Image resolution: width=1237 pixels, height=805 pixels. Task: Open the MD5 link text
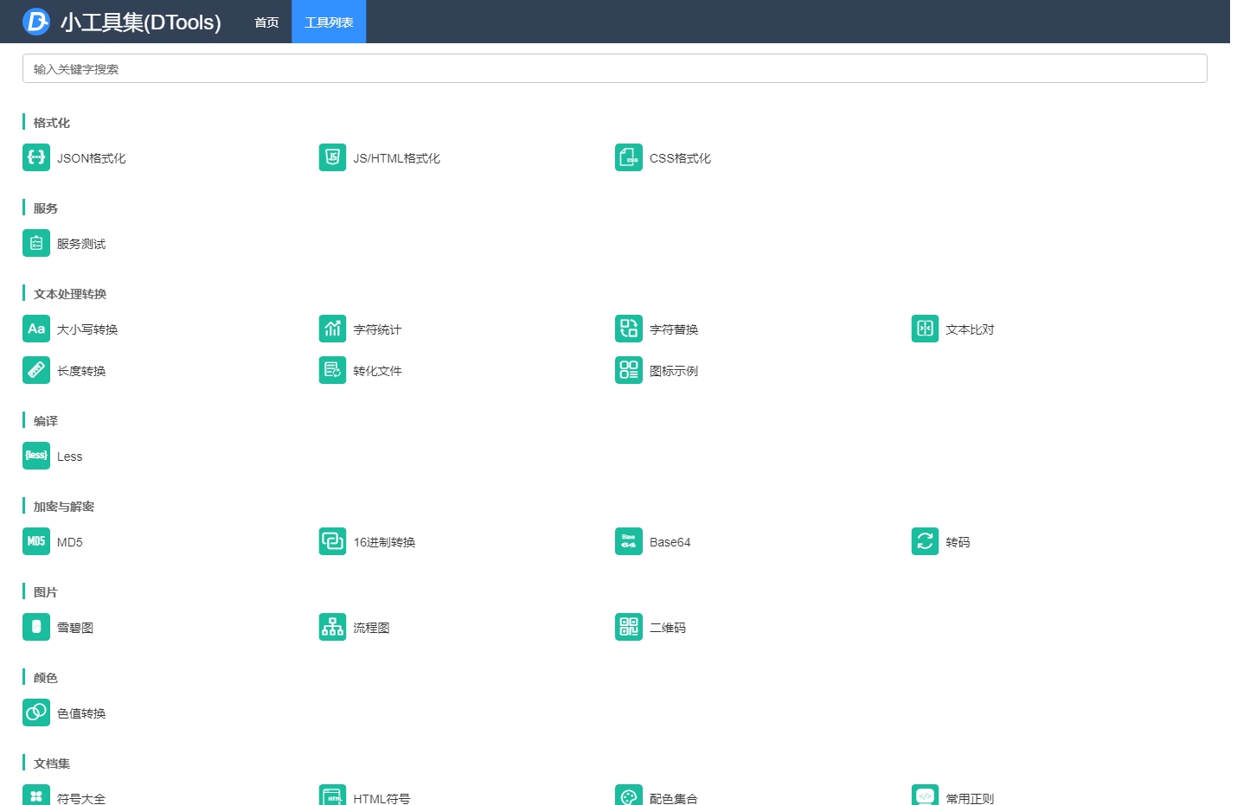point(70,542)
